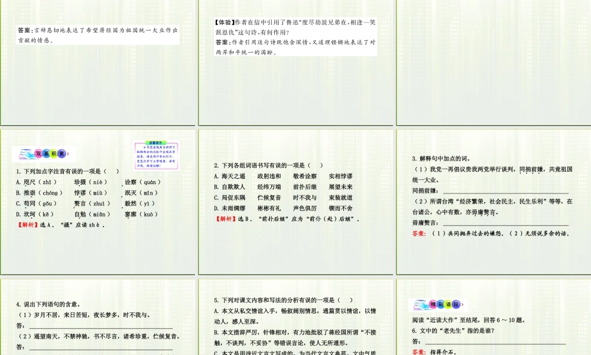Image resolution: width=591 pixels, height=355 pixels.
Task: Click the phrase 锲而不舍
Action: [x=341, y=208]
